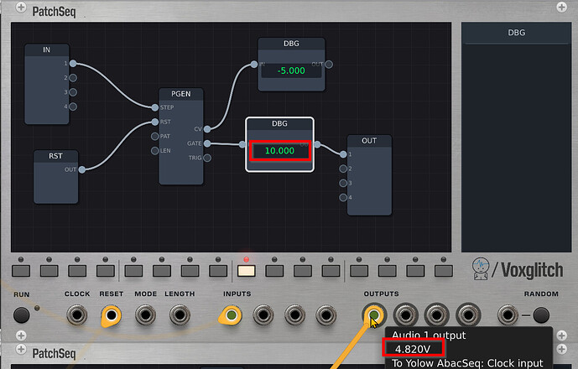This screenshot has height=369, width=578.
Task: Click the third OUTPUTS jack
Action: (x=437, y=315)
